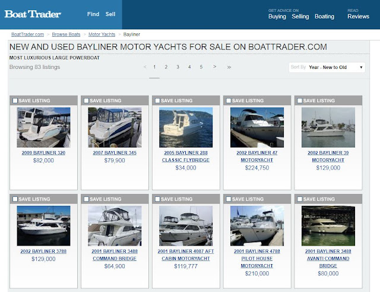Click the 2002 Bayliner 3788 photo
This screenshot has height=292, width=380.
click(x=43, y=226)
